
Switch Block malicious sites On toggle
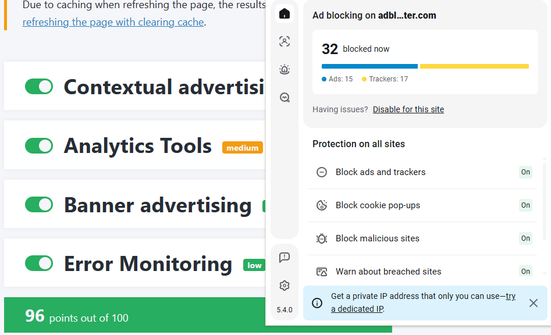(525, 238)
